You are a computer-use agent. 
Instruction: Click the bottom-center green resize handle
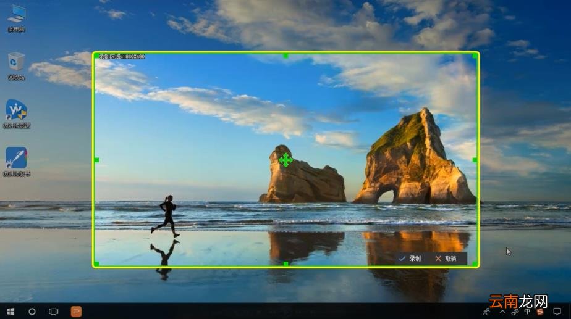click(x=285, y=263)
